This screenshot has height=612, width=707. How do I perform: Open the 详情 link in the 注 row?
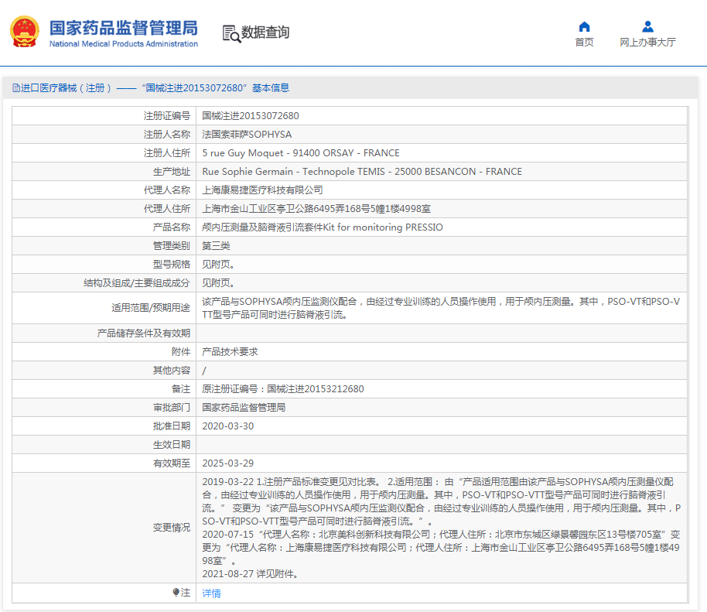[210, 593]
